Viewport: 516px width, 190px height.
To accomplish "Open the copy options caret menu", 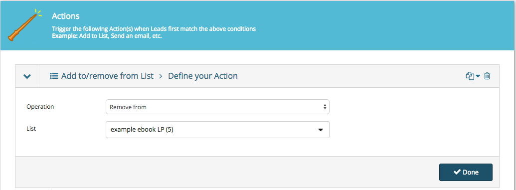I will 478,76.
